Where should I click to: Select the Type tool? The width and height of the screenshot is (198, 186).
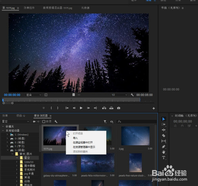coord(164,158)
